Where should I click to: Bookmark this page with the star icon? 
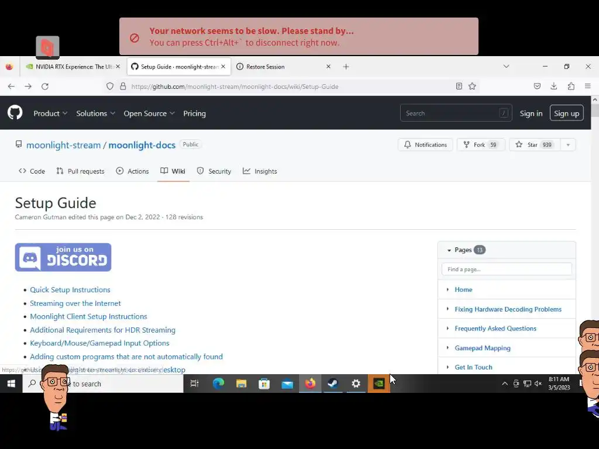(472, 87)
